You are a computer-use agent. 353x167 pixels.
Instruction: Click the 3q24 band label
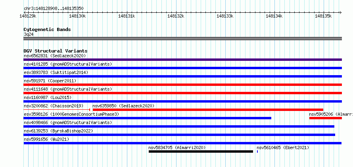pos(29,34)
